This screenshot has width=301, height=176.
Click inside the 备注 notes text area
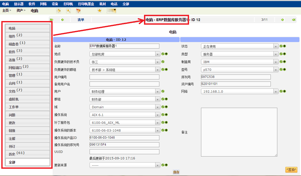pyautogui.click(x=239, y=132)
